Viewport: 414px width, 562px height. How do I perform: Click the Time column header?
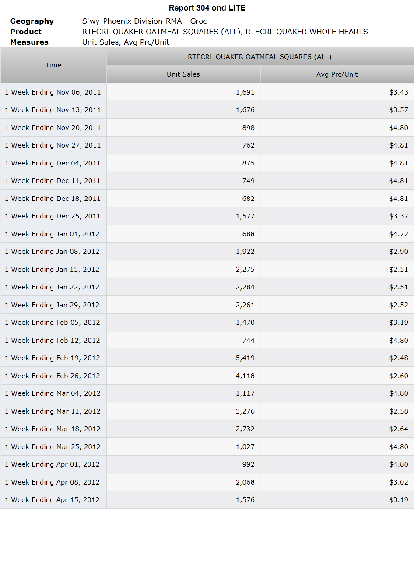(53, 65)
